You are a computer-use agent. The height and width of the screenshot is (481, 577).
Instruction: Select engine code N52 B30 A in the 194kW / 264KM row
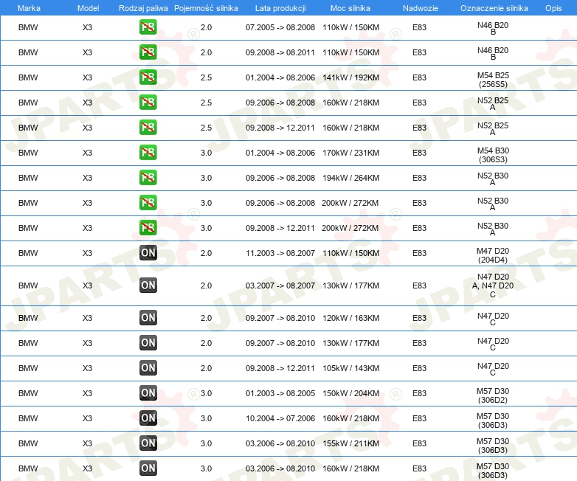click(x=493, y=179)
